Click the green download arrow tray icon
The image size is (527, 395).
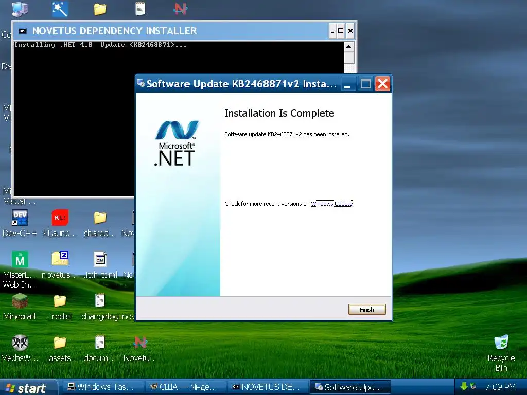click(464, 387)
